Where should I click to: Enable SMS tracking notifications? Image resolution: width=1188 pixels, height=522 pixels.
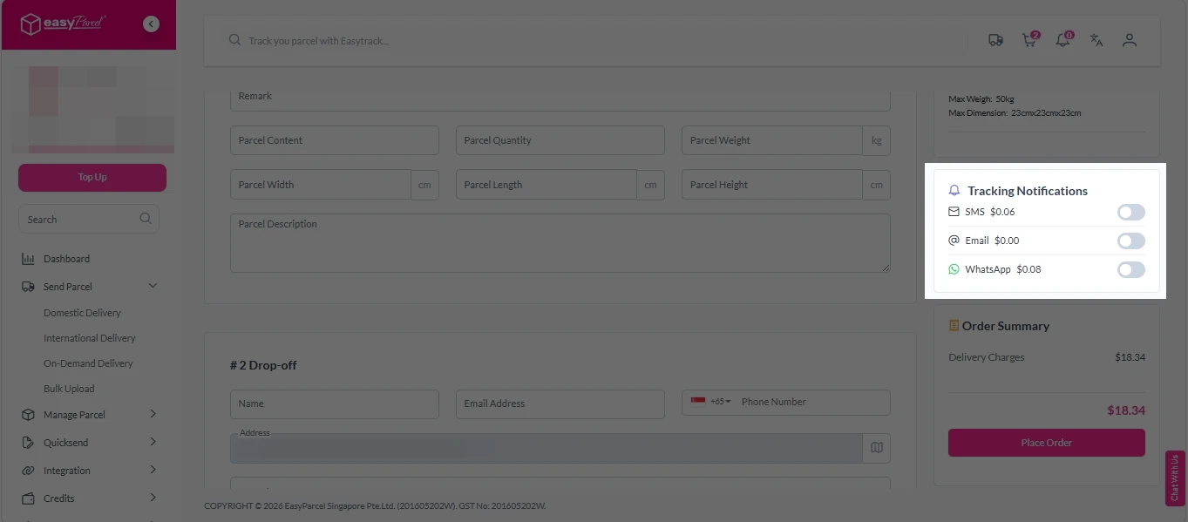[x=1130, y=212]
